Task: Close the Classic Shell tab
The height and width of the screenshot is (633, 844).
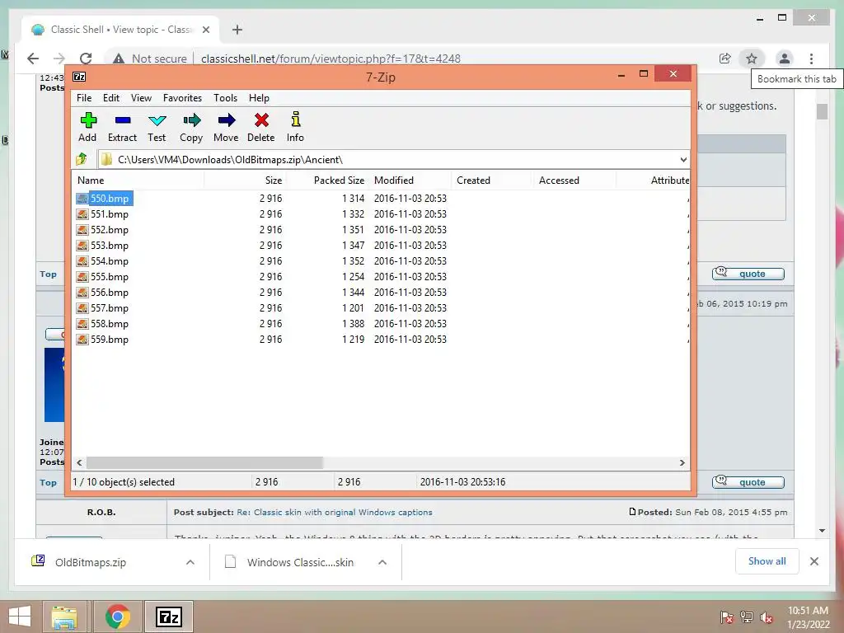Action: (x=205, y=30)
